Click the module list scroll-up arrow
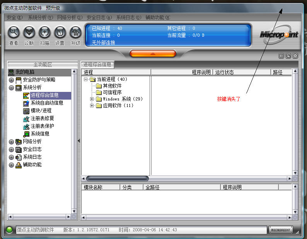The height and width of the screenshot is (239, 307). [295, 187]
